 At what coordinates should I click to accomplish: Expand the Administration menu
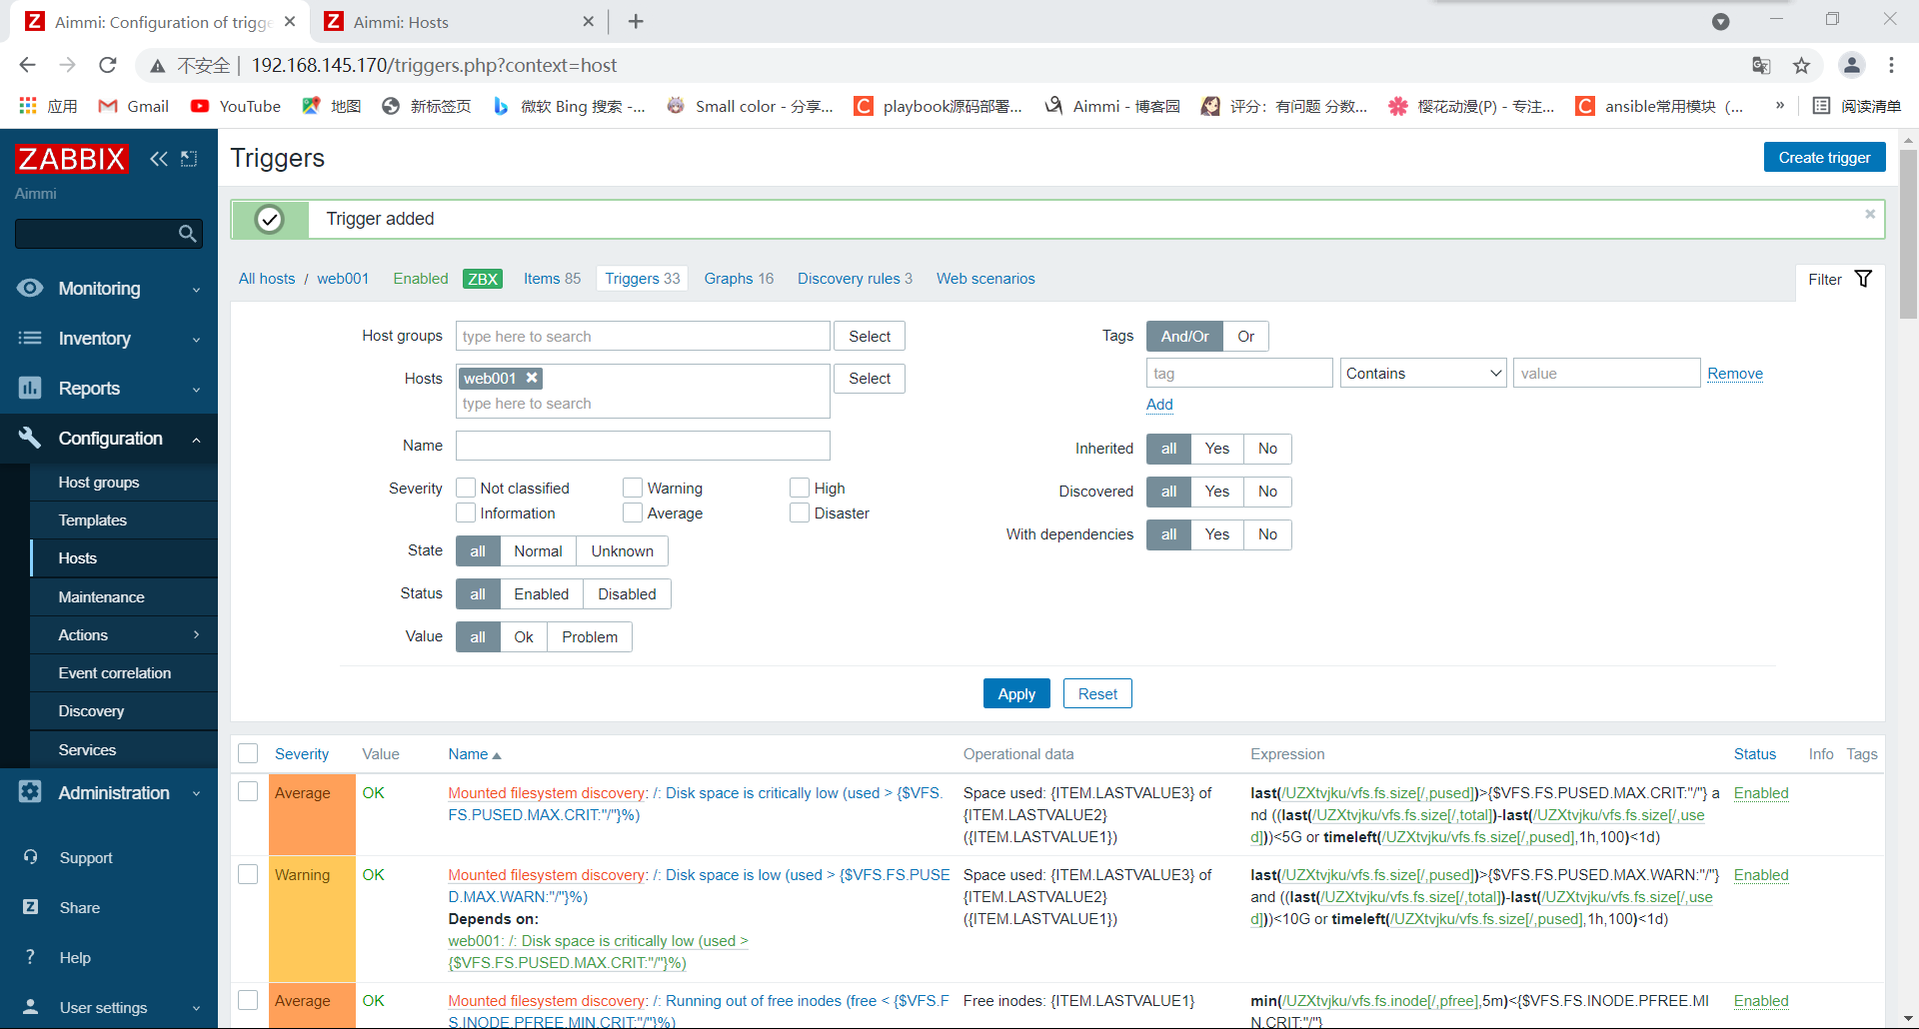[x=109, y=793]
